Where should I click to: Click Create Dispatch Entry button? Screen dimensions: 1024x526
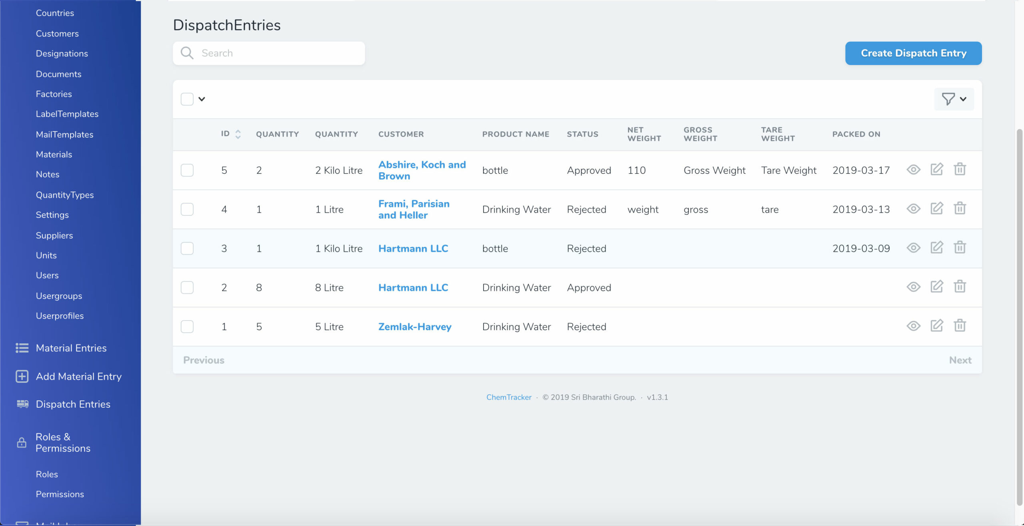pyautogui.click(x=913, y=53)
